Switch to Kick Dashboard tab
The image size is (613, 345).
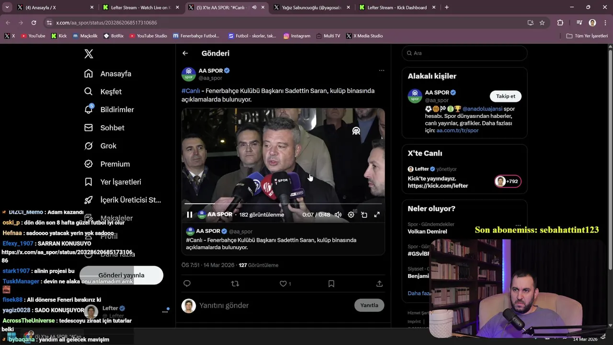pos(397,8)
